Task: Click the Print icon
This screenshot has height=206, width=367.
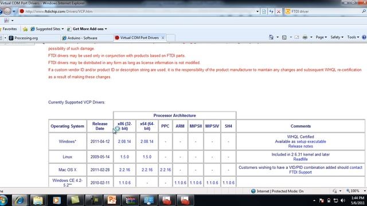Action: [305, 37]
